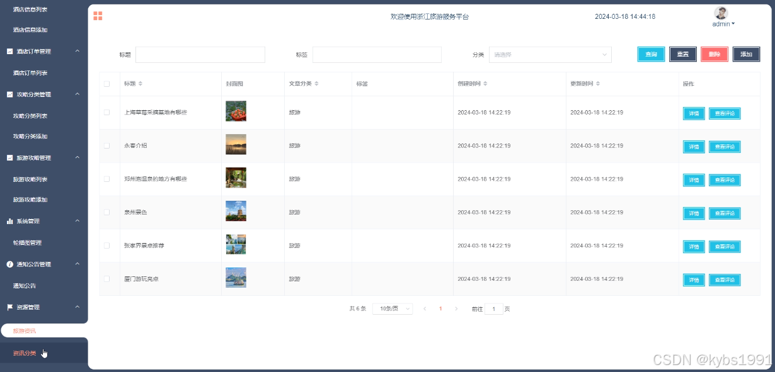Open 攻略分类添加 in sidebar
Screen dimensions: 775x372
30,136
